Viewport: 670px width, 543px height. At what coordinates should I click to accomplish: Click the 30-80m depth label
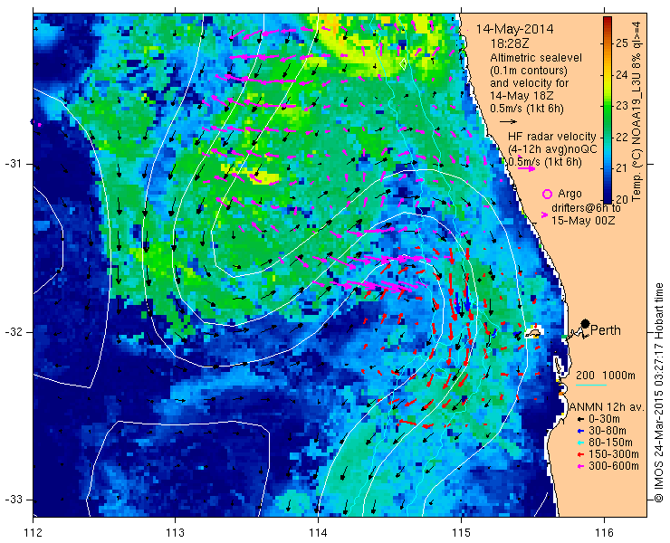[x=608, y=431]
